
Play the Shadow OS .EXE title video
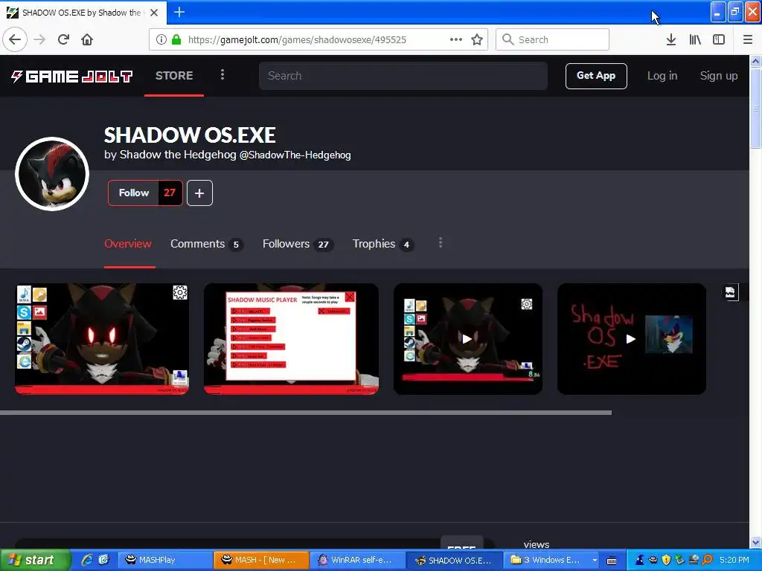[631, 339]
